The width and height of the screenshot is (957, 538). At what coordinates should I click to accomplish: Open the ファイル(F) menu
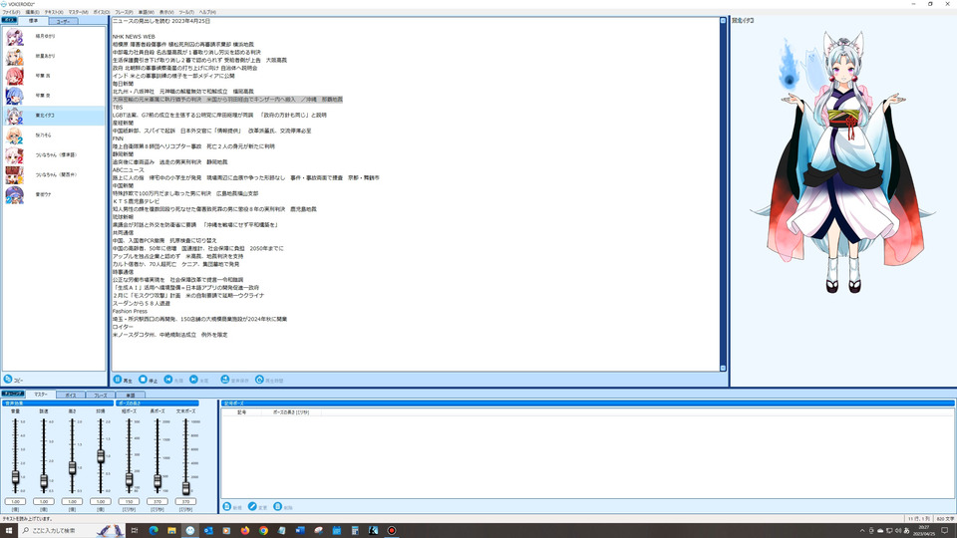coord(11,12)
